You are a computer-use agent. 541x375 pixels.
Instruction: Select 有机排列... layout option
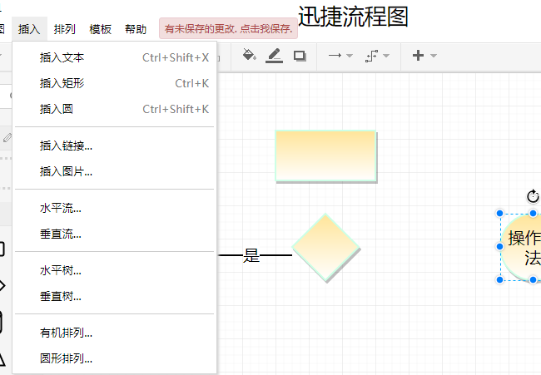115,333
